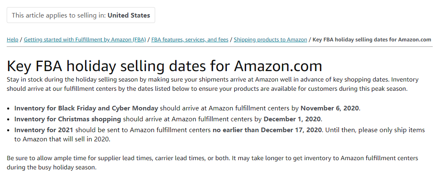Click the This article applies to selling in label

click(x=59, y=15)
